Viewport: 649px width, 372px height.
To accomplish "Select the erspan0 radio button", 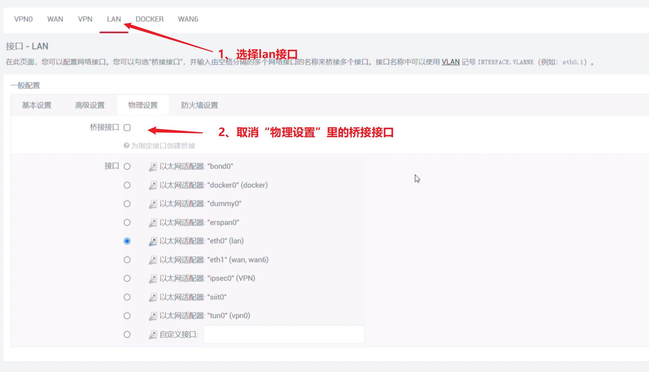I will [x=127, y=222].
